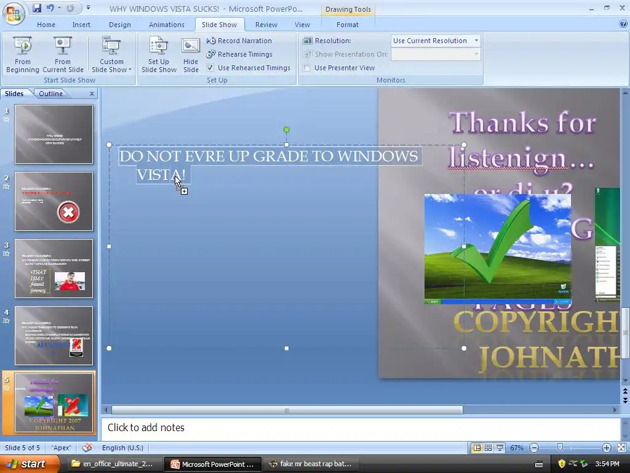Switch to Normal view in status bar
This screenshot has width=630, height=473.
[x=477, y=448]
